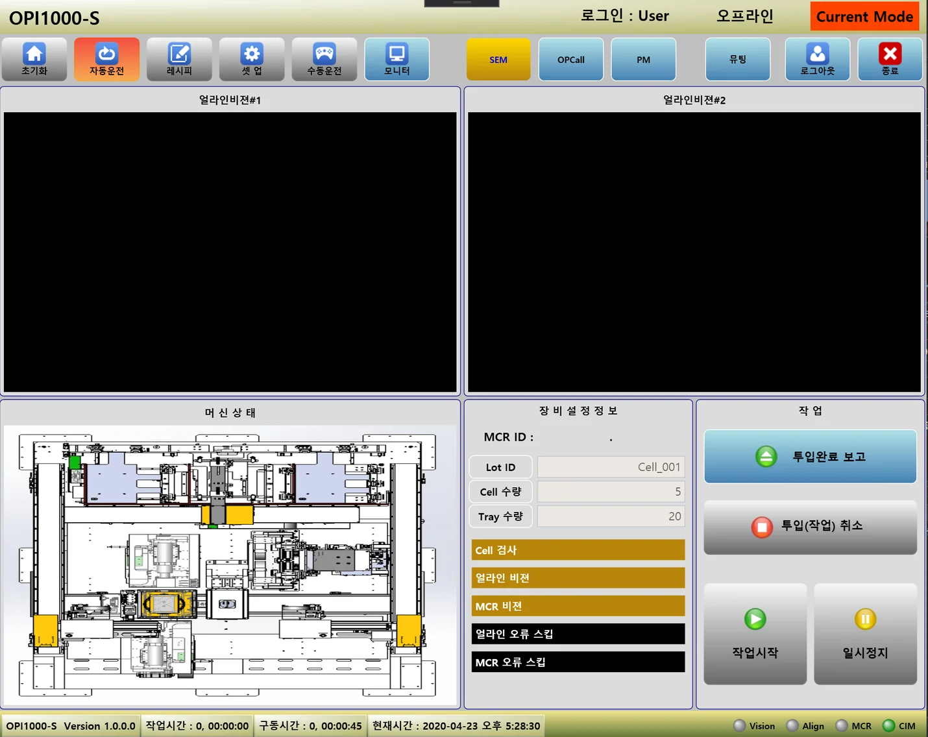Click the 장비설정정보 panel header
Screen dimensions: 928x737
578,411
